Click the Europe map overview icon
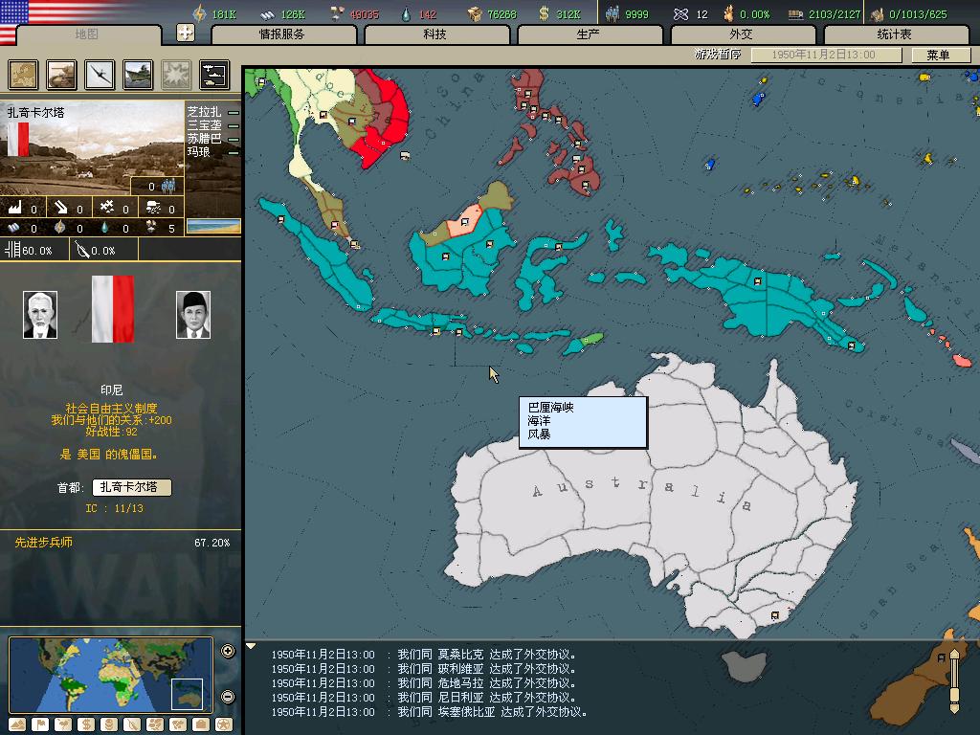Viewport: 980px width, 735px height. pyautogui.click(x=23, y=74)
